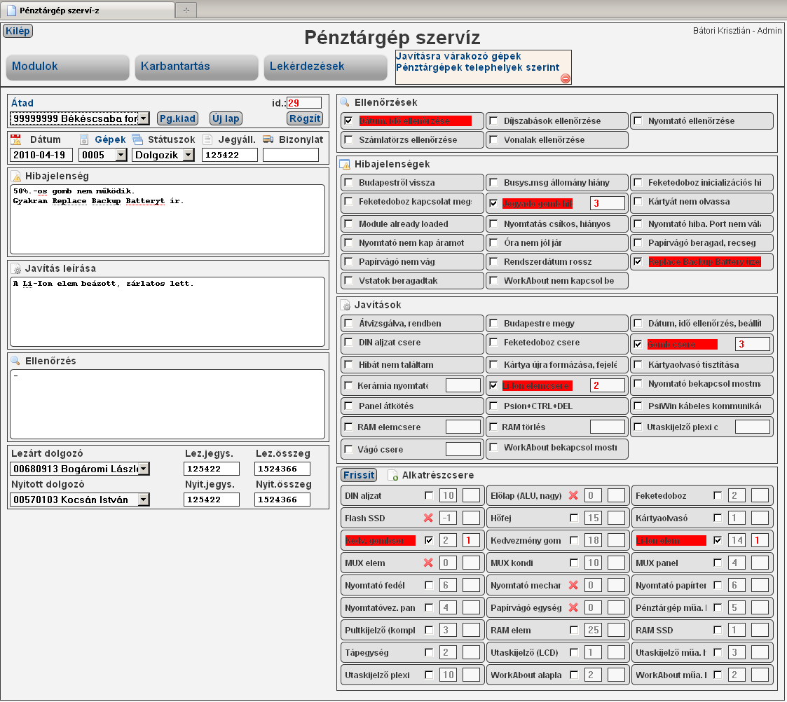Click the Kilép button
The height and width of the screenshot is (702, 787).
click(x=18, y=31)
